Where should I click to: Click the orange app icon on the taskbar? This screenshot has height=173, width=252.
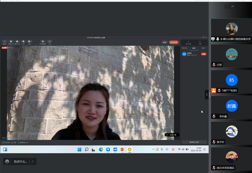pos(130,150)
